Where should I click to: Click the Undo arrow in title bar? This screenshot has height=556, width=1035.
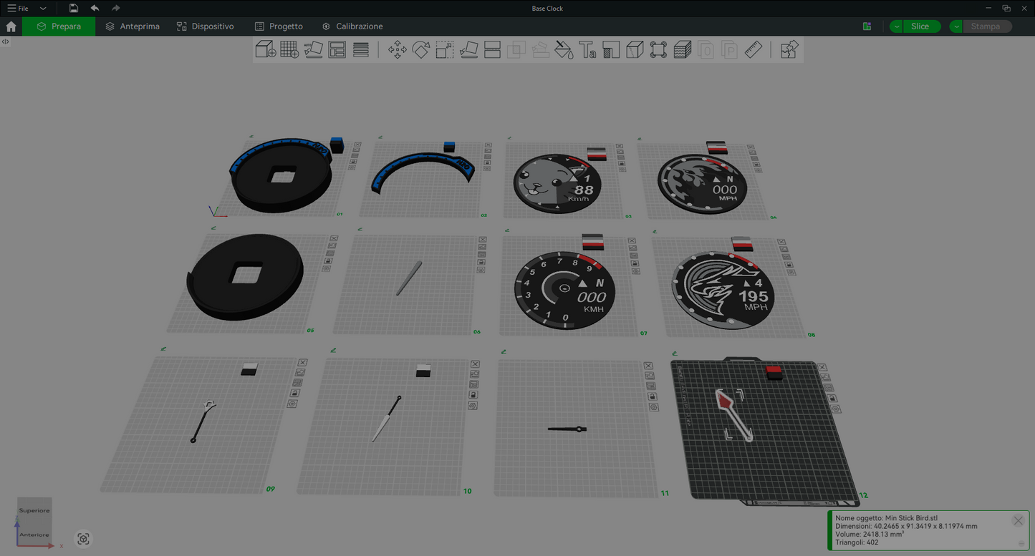point(95,8)
